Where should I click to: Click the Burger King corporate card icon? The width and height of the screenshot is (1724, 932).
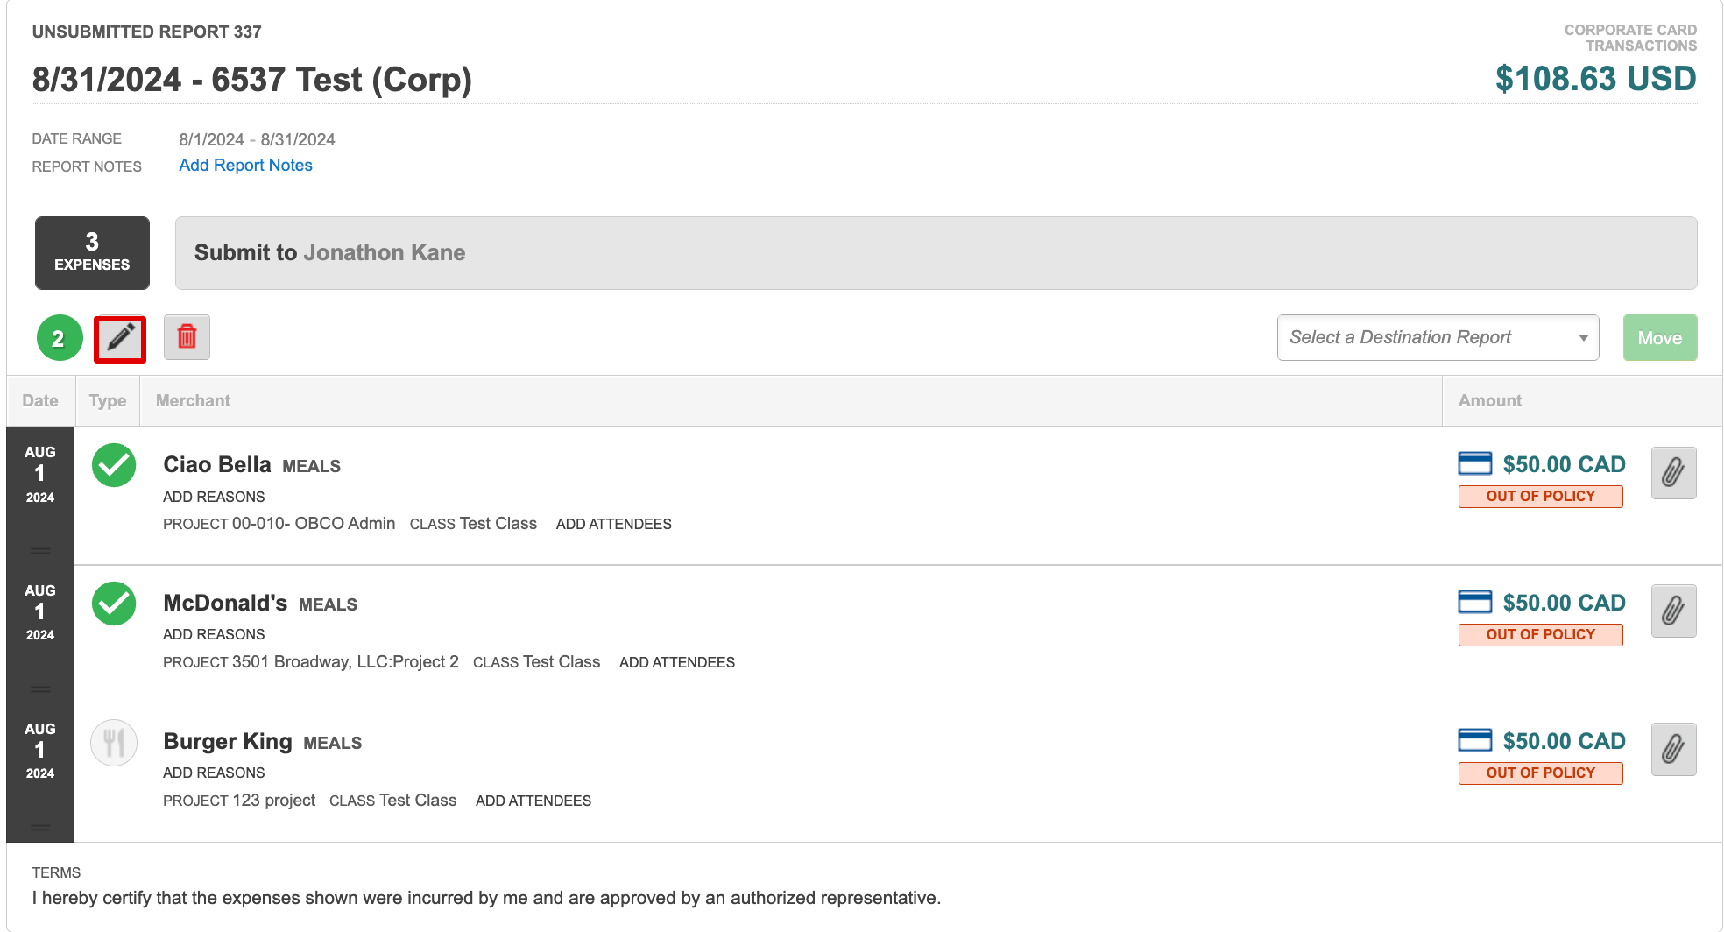tap(1475, 740)
